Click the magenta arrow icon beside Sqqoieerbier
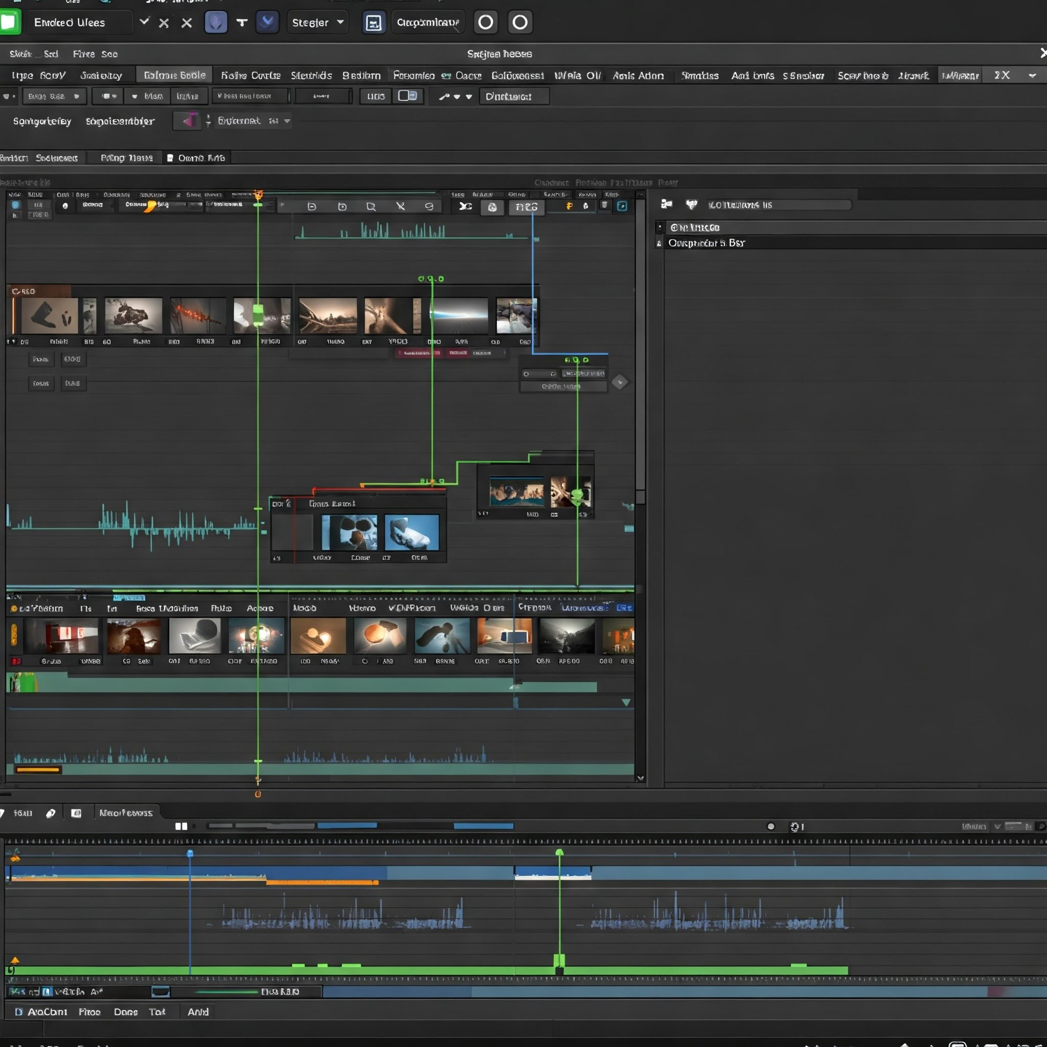The image size is (1047, 1047). click(x=188, y=121)
